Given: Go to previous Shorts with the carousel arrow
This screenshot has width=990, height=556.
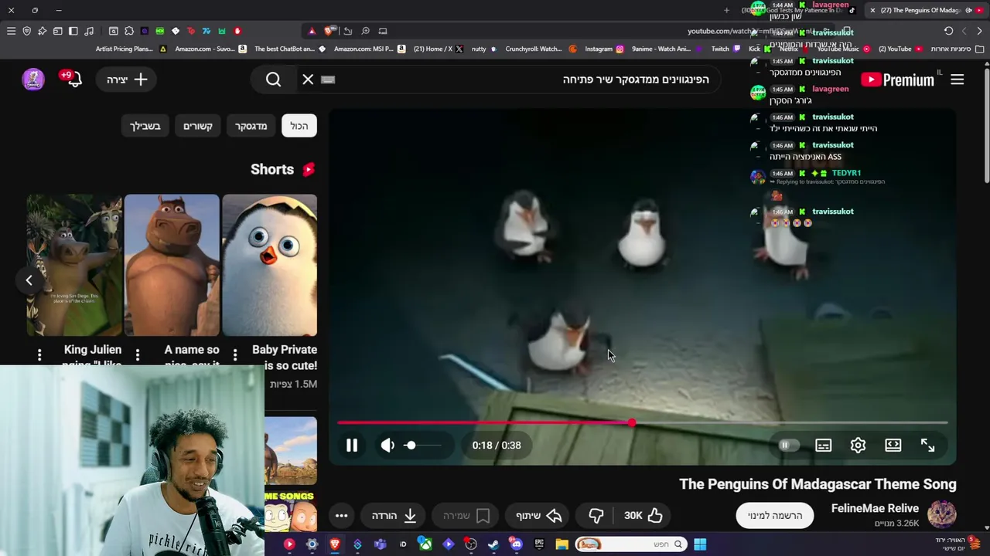Looking at the screenshot, I should point(29,280).
